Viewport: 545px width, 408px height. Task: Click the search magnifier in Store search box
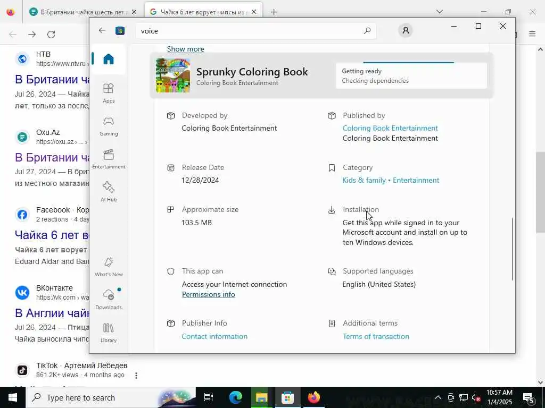point(367,31)
